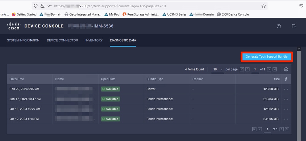Screen dimensions: 306x141
Task: Open Pure Storage Administration bookmark
Action: (x=141, y=14)
